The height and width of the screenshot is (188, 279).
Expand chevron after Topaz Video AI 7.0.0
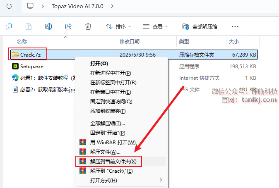pos(112,6)
